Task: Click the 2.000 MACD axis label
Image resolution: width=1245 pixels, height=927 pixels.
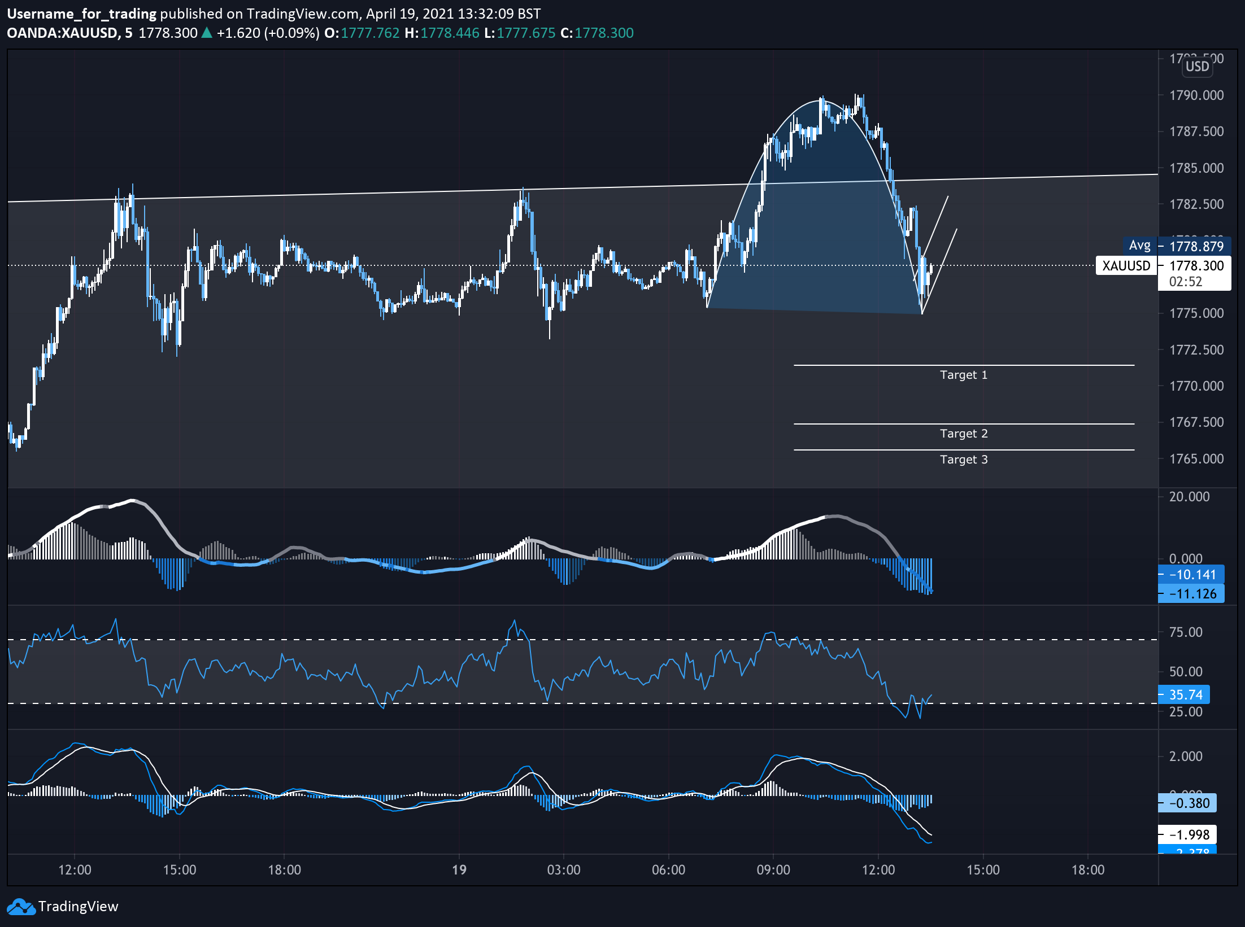Action: tap(1186, 757)
